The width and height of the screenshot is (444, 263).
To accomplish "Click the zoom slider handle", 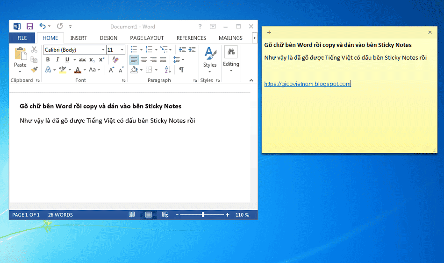I will pos(203,214).
